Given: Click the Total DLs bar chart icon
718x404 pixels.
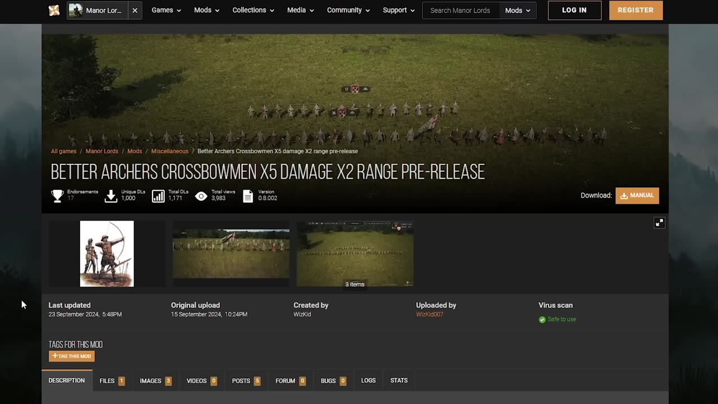Looking at the screenshot, I should [158, 196].
